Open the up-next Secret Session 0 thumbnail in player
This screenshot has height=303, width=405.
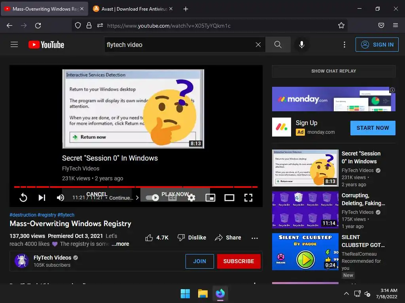click(133, 109)
